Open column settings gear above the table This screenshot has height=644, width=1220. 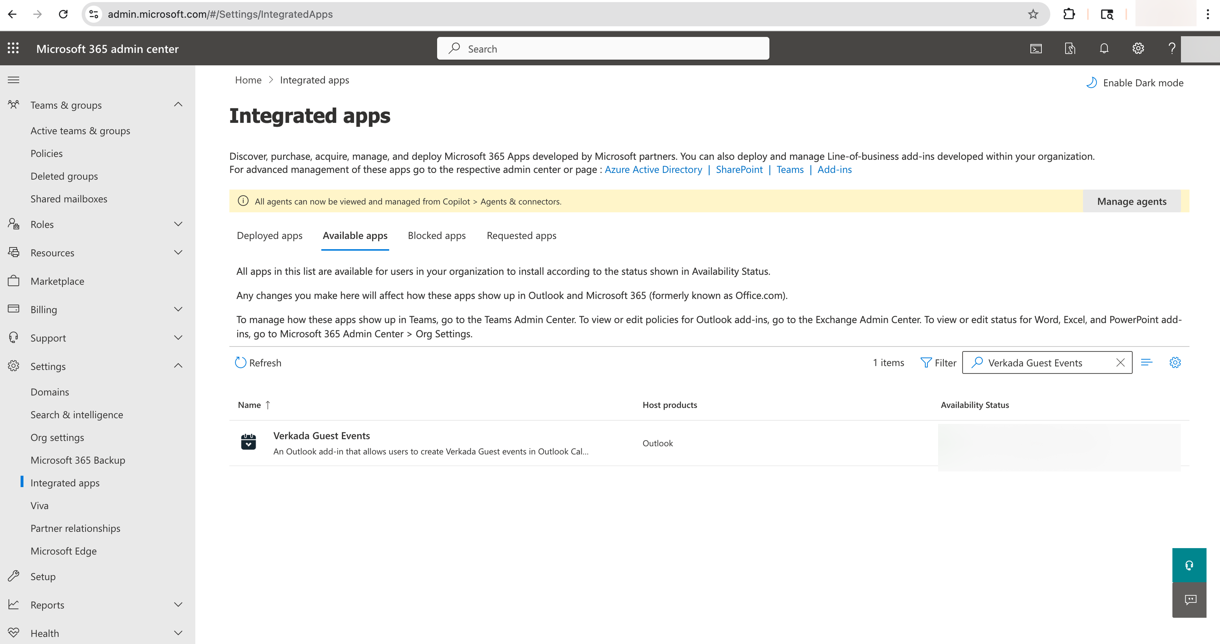pyautogui.click(x=1175, y=363)
